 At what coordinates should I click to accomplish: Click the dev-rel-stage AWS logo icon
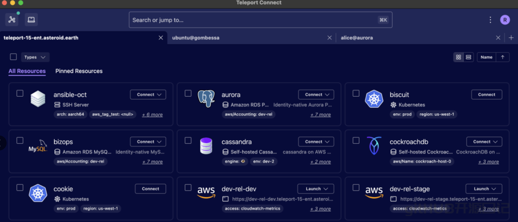click(374, 193)
